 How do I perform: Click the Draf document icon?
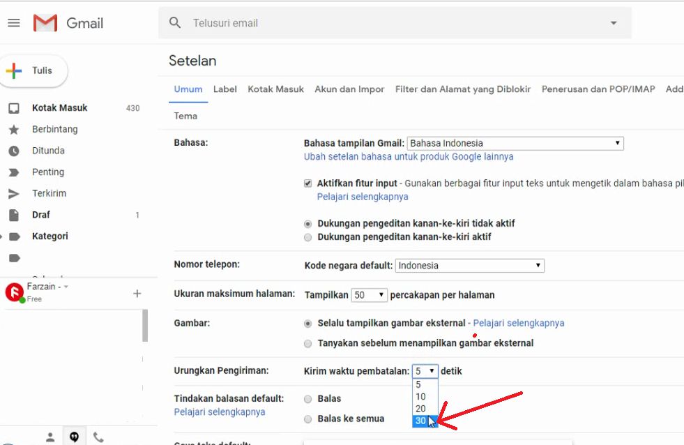[x=14, y=215]
